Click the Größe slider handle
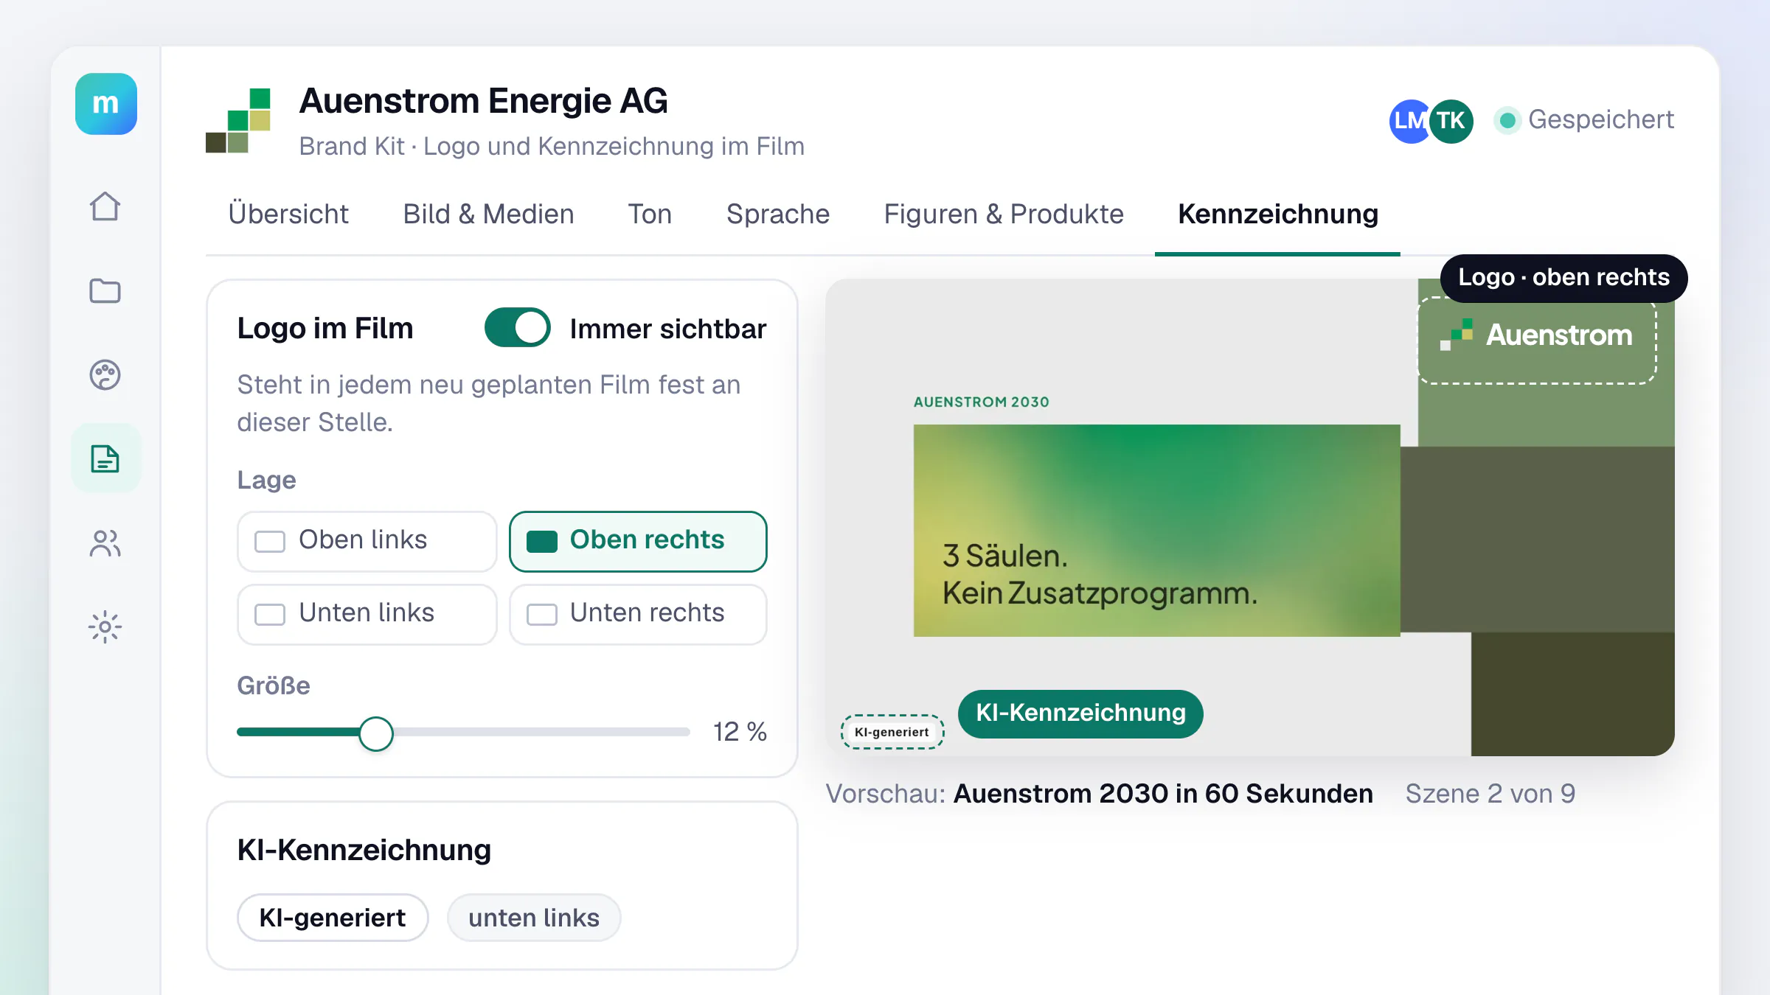 point(376,733)
